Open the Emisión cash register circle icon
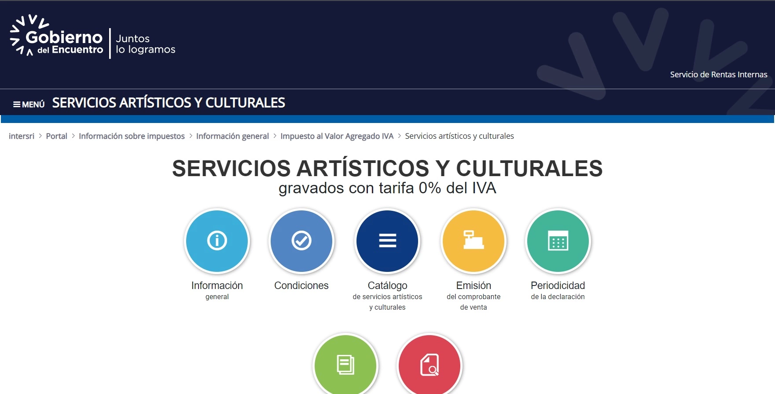Image resolution: width=775 pixels, height=394 pixels. click(x=474, y=241)
